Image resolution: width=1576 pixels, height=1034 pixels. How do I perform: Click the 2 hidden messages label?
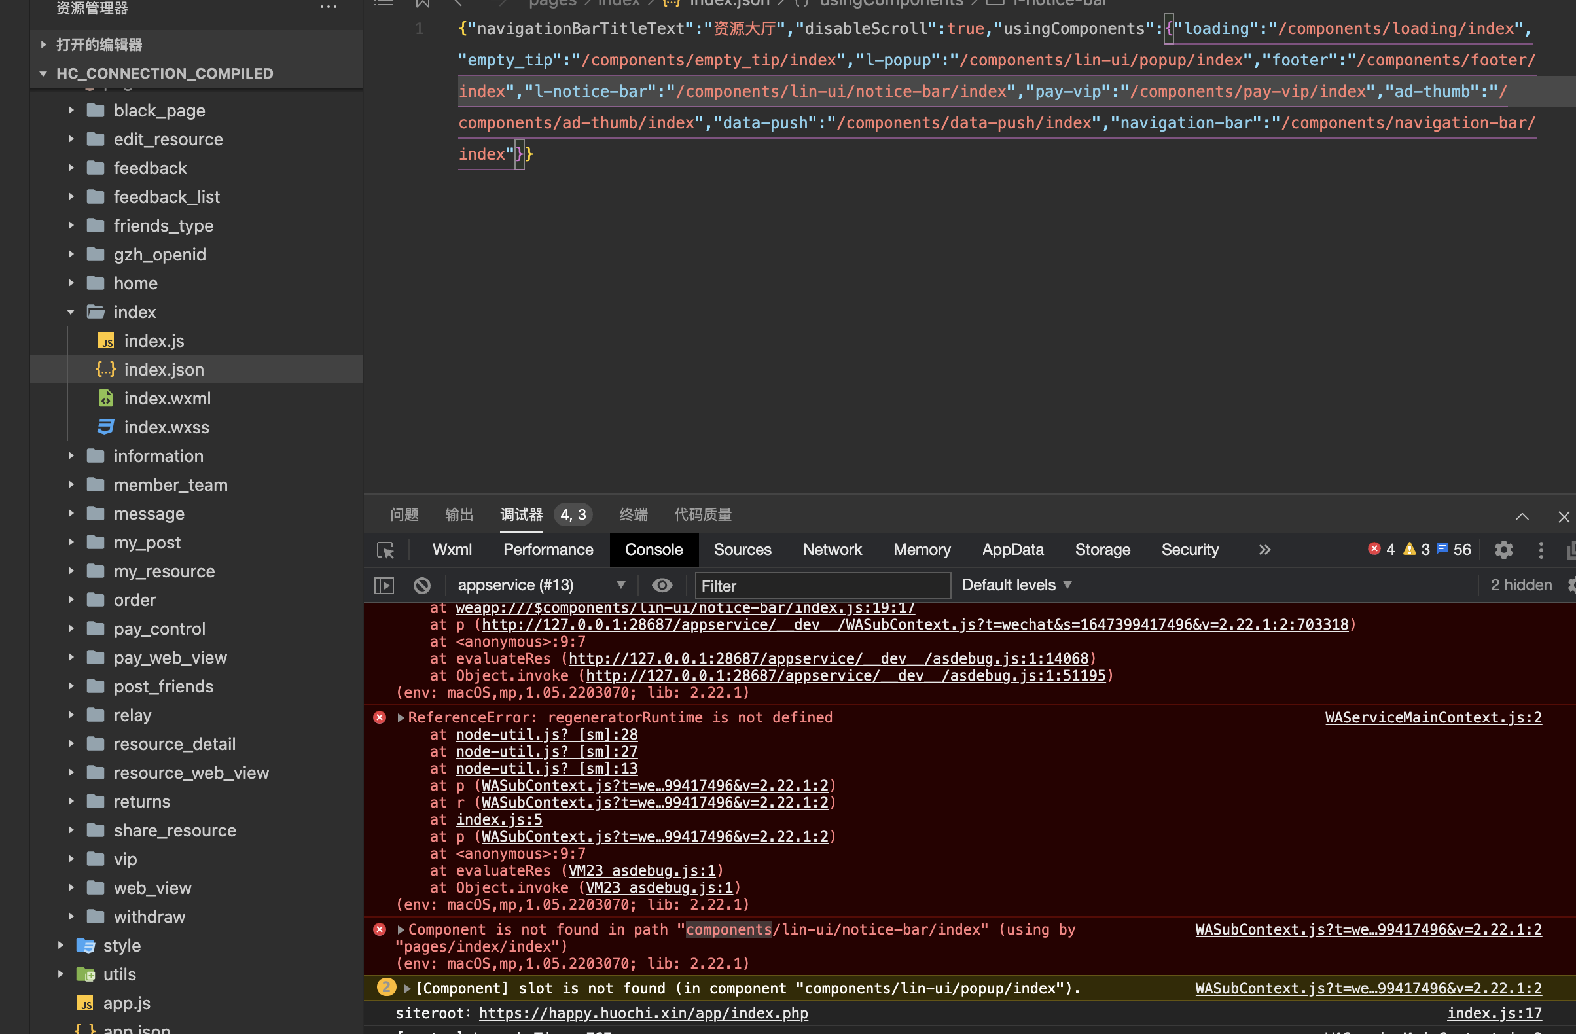coord(1521,585)
